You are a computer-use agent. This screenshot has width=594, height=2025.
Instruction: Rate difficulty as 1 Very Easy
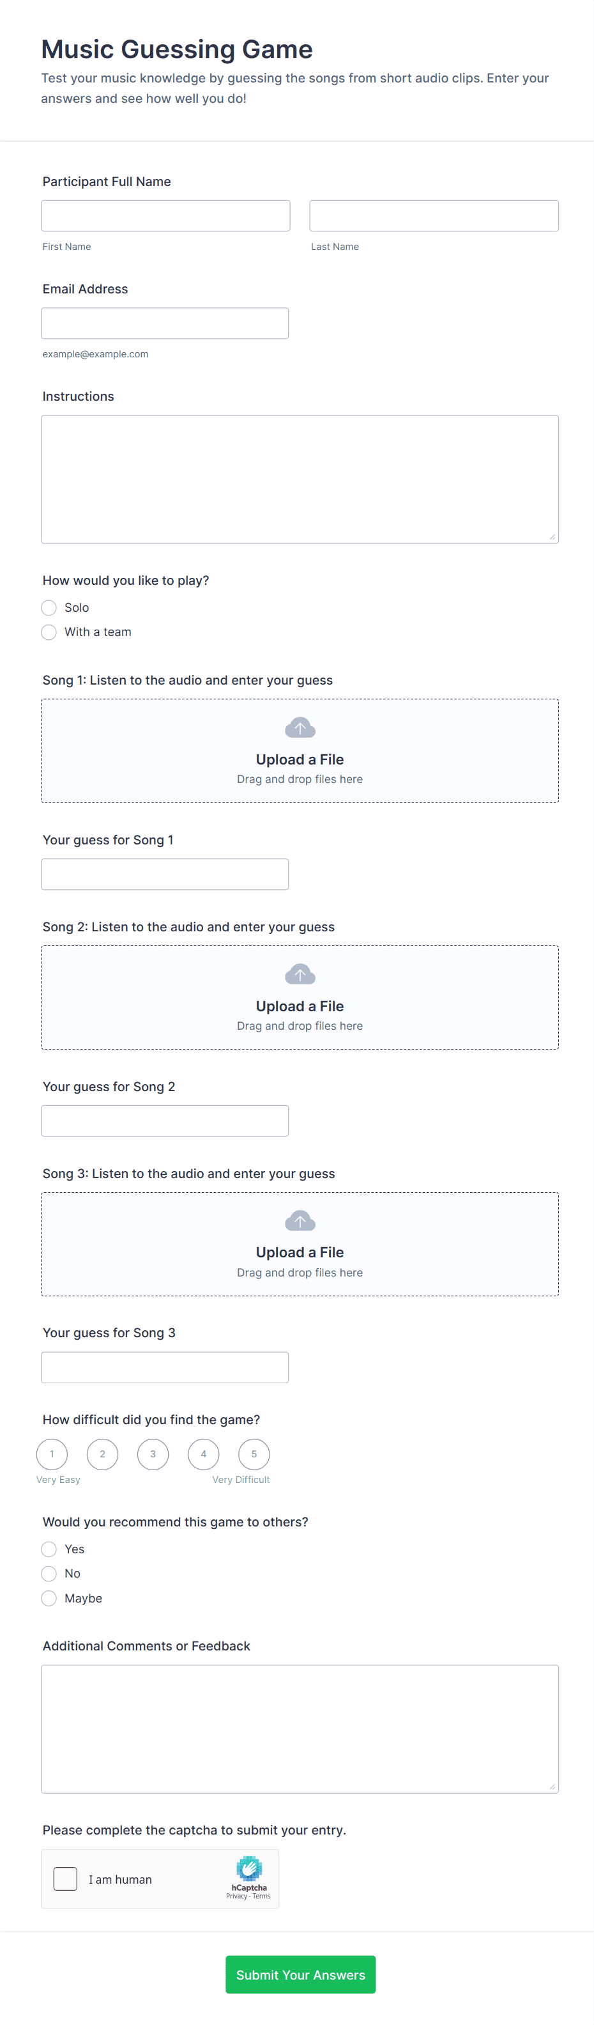(52, 1454)
